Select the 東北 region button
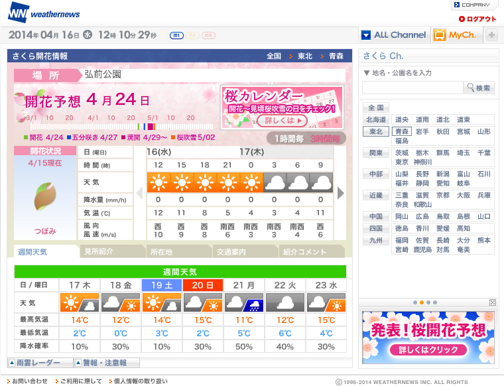This screenshot has width=504, height=386. 376,131
